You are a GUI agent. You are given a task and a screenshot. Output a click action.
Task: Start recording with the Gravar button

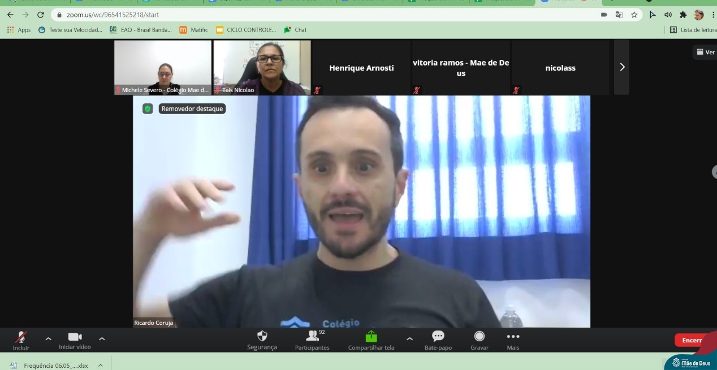[x=480, y=339]
